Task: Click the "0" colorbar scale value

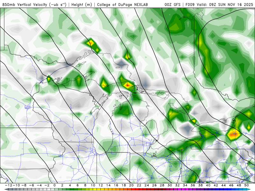Action: point(55,185)
